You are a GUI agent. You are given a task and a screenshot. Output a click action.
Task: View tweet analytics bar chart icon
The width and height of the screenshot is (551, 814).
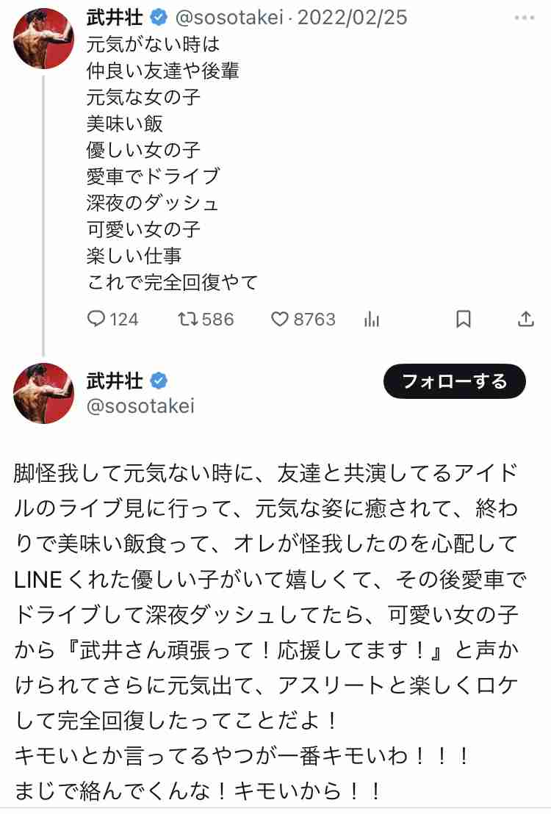372,319
